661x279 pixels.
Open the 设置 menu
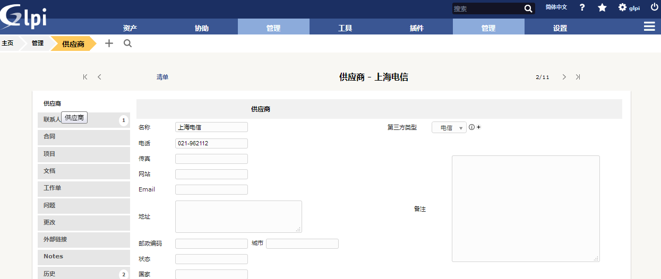tap(560, 28)
